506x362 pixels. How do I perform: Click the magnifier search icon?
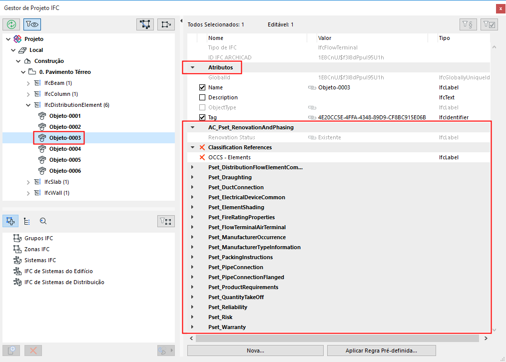coord(43,221)
